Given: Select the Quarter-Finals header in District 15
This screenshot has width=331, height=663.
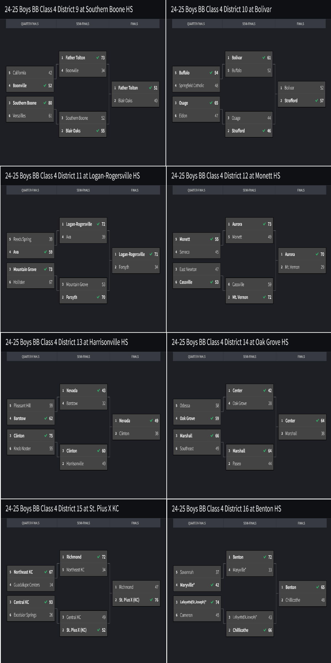Looking at the screenshot, I should 31,523.
